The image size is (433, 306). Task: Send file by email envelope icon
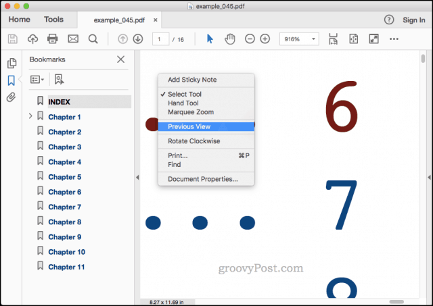pos(73,39)
